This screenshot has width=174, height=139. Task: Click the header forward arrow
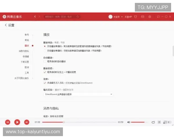(x=39, y=17)
